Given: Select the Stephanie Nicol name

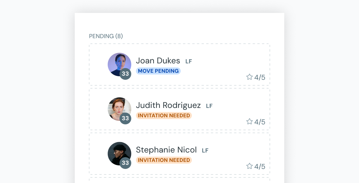Looking at the screenshot, I should [x=166, y=150].
